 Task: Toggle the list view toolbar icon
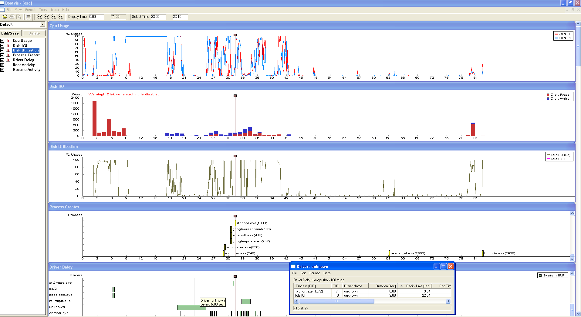click(x=28, y=17)
